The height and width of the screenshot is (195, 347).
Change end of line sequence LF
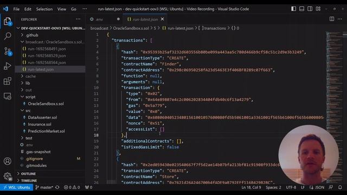click(303, 187)
